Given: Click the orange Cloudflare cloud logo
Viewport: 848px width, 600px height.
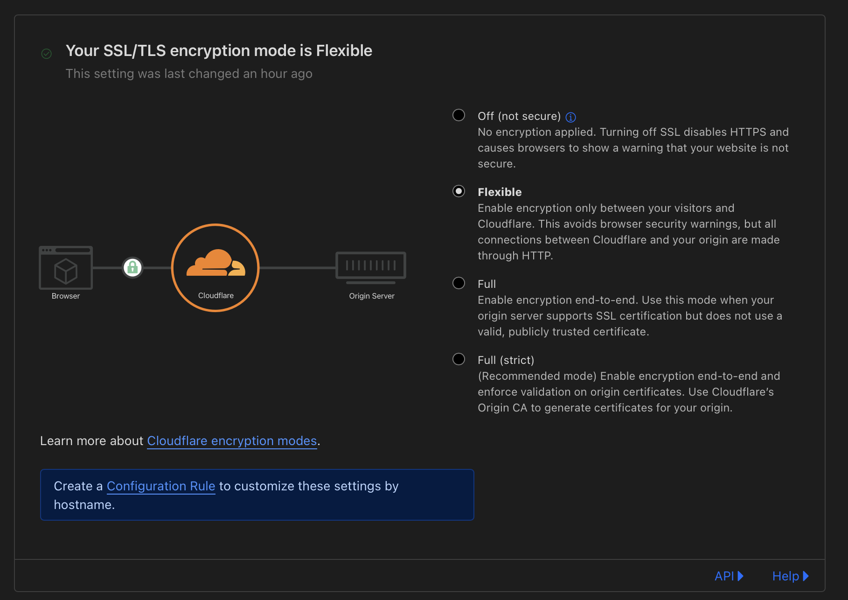Looking at the screenshot, I should [216, 264].
